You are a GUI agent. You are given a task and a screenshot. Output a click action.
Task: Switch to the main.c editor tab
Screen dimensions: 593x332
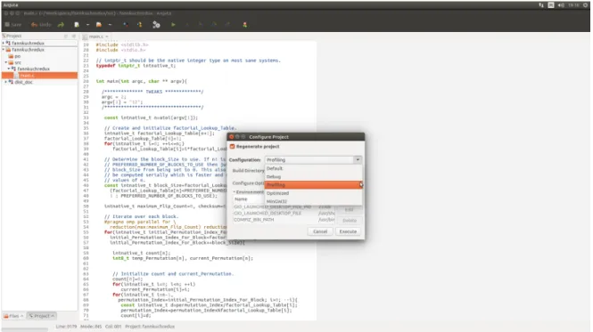[x=95, y=36]
